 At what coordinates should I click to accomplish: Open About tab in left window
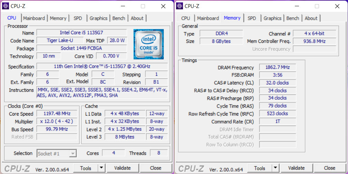coord(137,18)
